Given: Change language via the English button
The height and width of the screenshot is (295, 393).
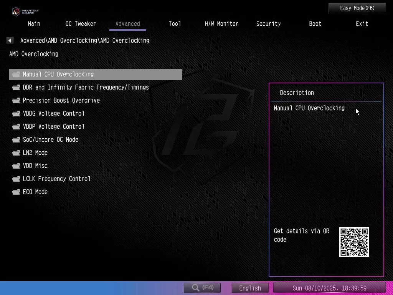Looking at the screenshot, I should tap(250, 288).
